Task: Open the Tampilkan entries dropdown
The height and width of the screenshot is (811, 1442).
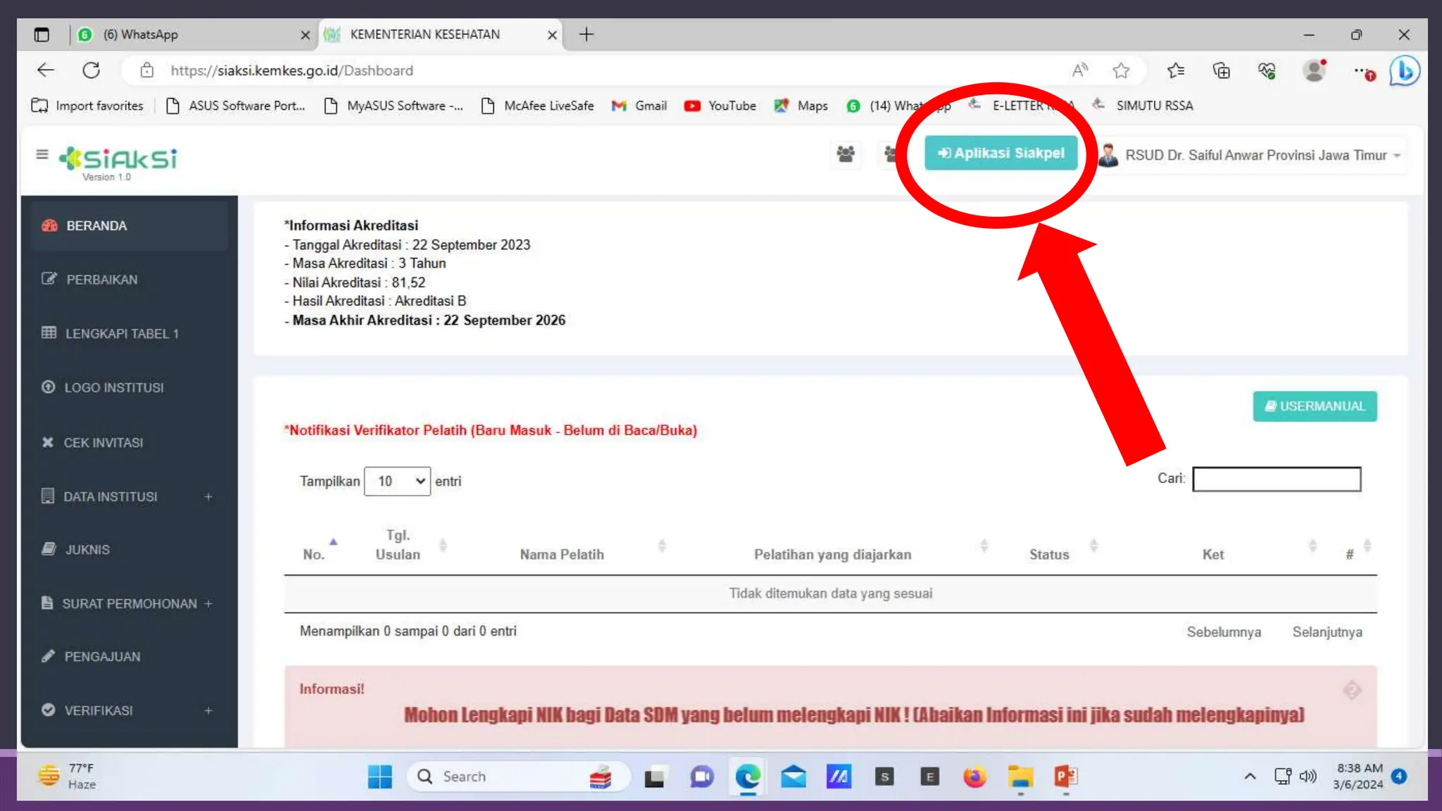Action: pos(397,482)
